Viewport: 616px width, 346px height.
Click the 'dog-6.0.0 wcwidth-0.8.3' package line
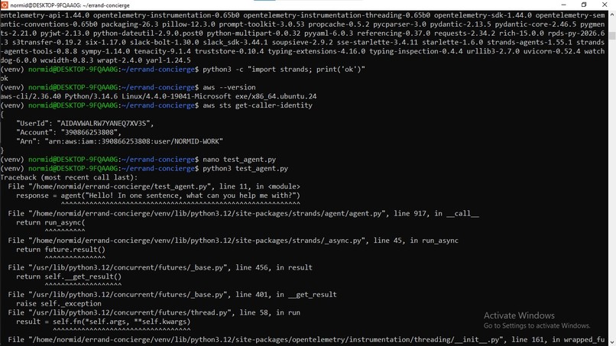[96, 60]
